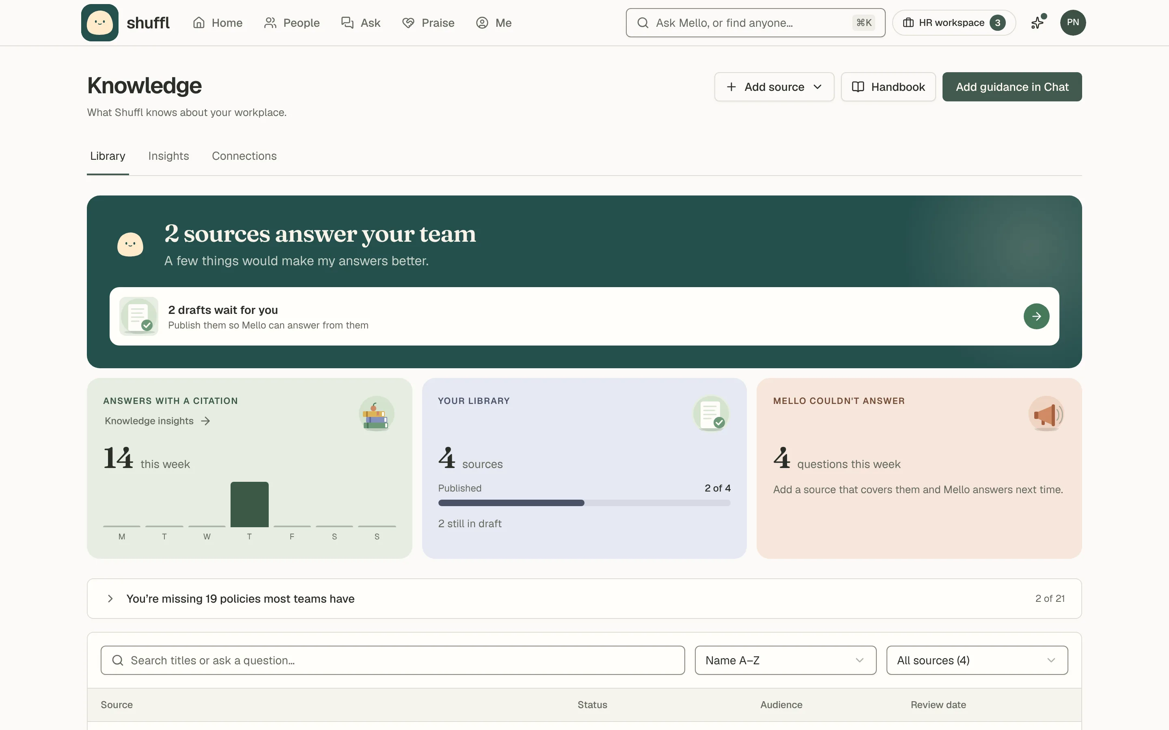Viewport: 1169px width, 730px height.
Task: Click the ⌘K shortcut badge
Action: [864, 23]
